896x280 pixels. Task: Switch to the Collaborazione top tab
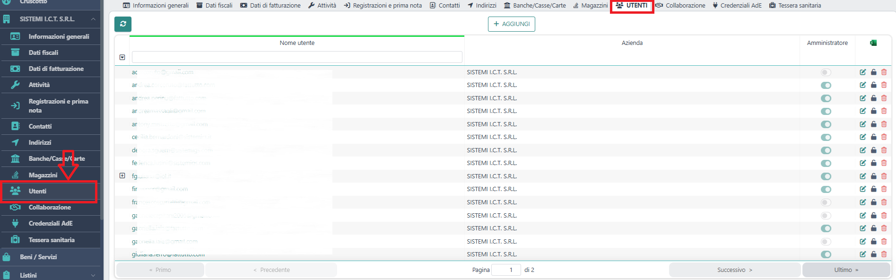click(680, 6)
